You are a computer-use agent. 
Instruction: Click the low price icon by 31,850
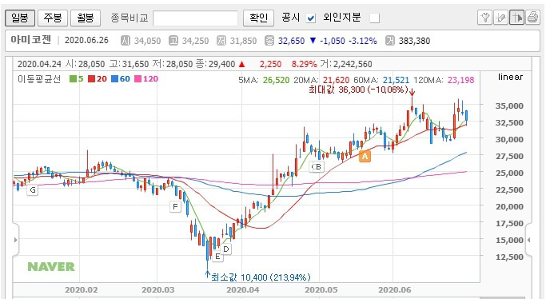pyautogui.click(x=221, y=41)
